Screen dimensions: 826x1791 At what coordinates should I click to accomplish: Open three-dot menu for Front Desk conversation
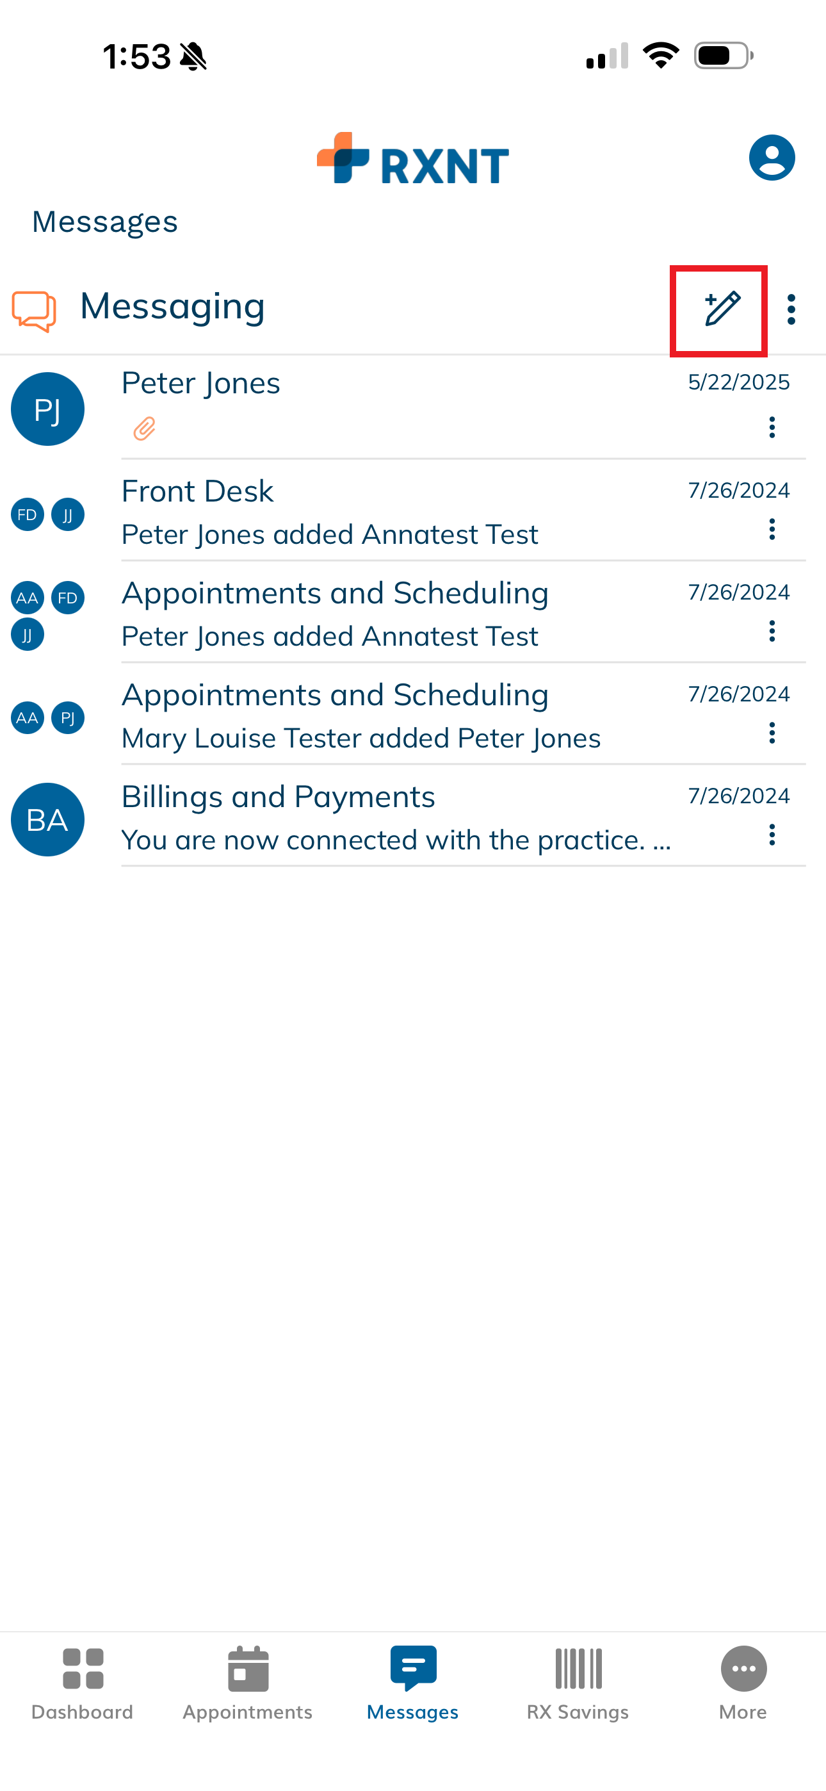[772, 529]
